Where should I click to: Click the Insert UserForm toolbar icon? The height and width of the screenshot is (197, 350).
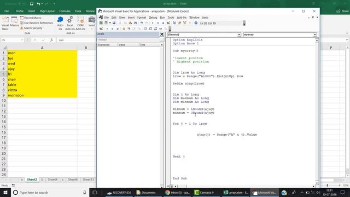(x=106, y=23)
